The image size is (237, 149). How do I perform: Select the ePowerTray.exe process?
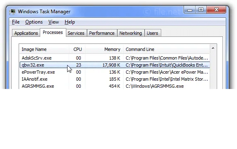[x=38, y=72]
